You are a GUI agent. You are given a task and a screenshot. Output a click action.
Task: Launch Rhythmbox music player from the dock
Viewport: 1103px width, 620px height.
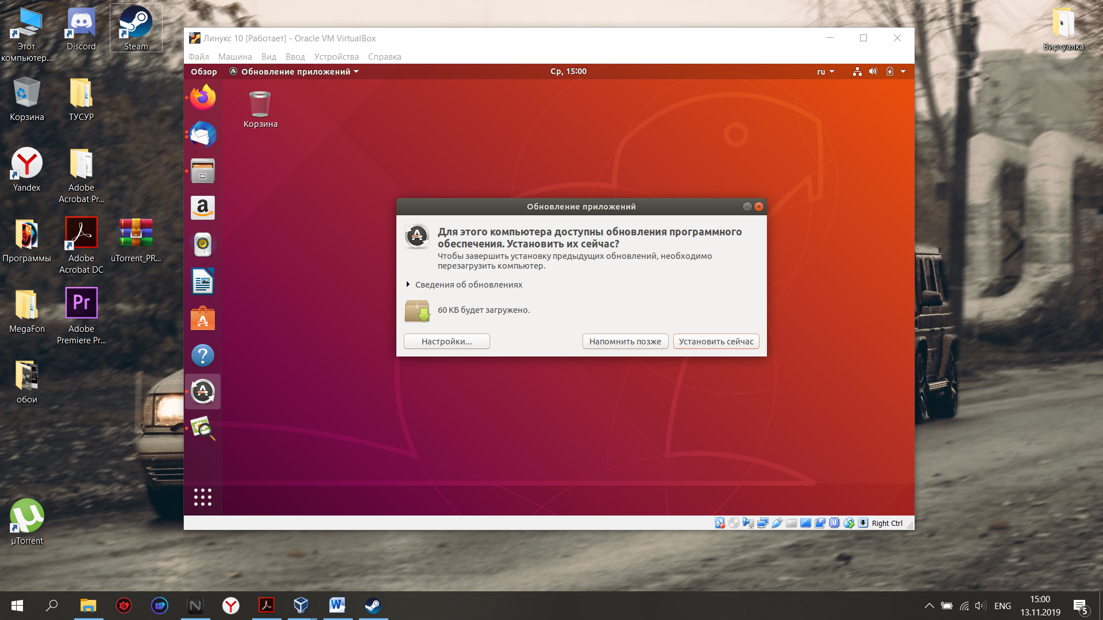click(x=203, y=245)
